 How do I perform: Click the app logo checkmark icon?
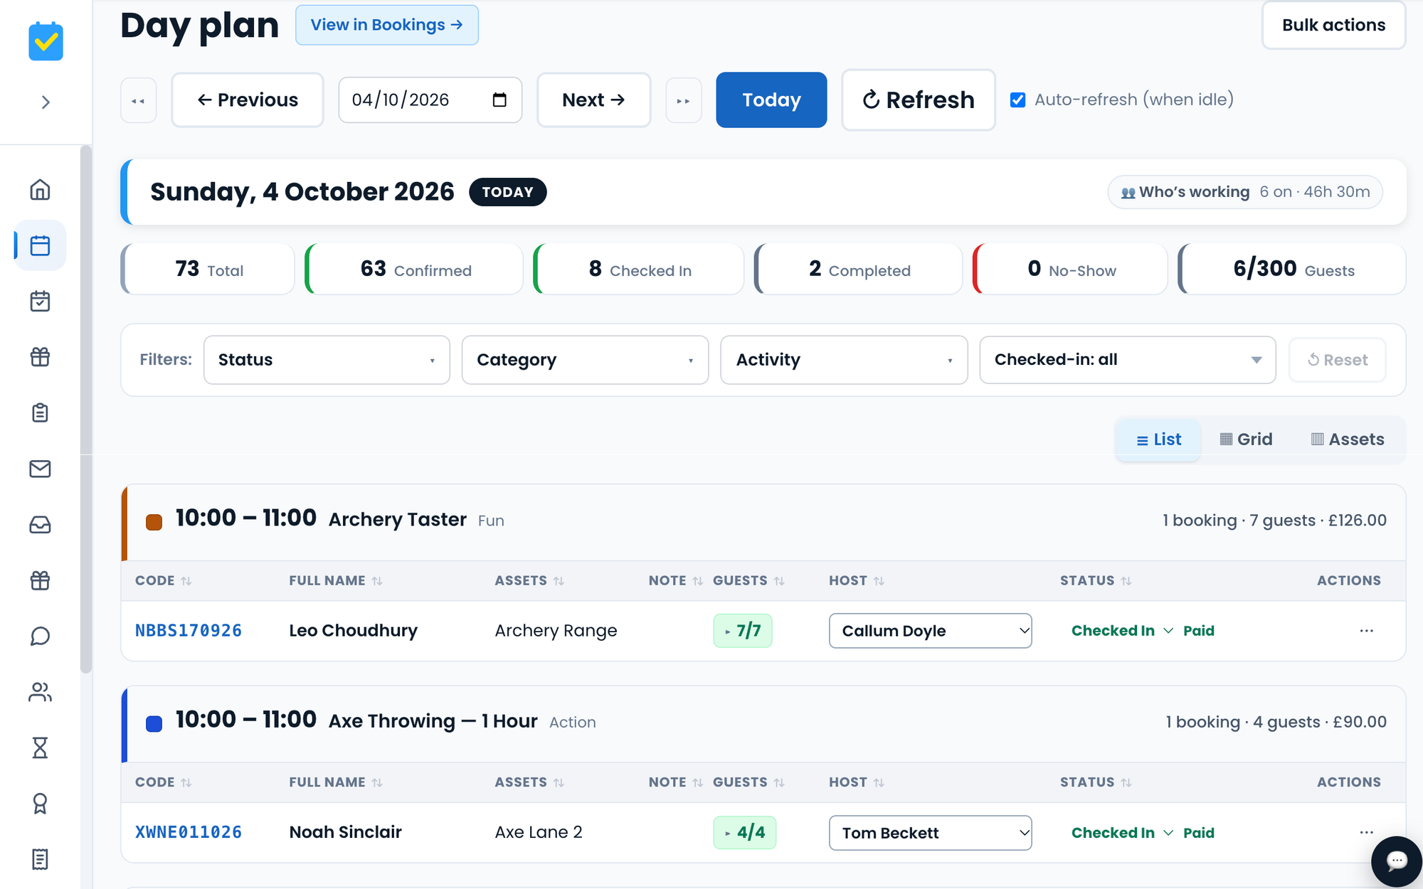[x=46, y=41]
